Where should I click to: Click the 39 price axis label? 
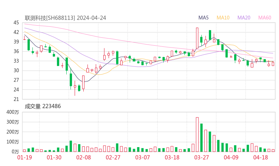[16, 42]
